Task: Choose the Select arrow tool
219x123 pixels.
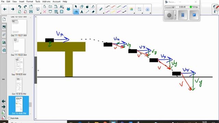Action: click(x=76, y=6)
